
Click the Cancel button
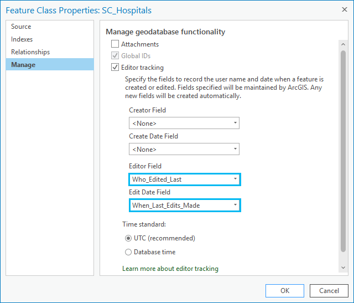click(x=329, y=291)
